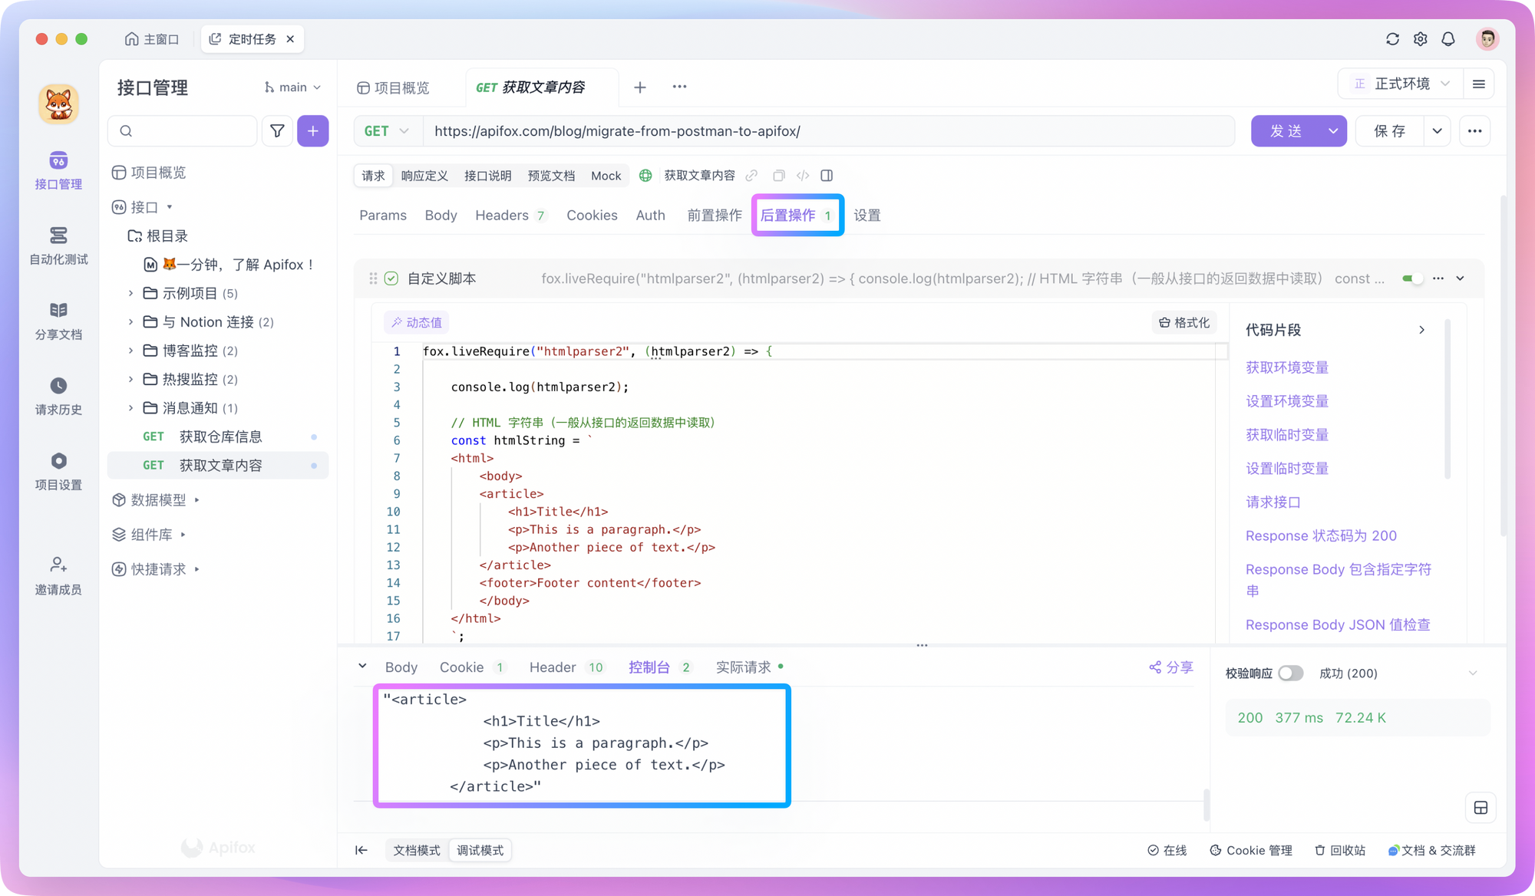Collapse sidebar with arrow icon at bottom
The height and width of the screenshot is (896, 1535).
coord(361,850)
